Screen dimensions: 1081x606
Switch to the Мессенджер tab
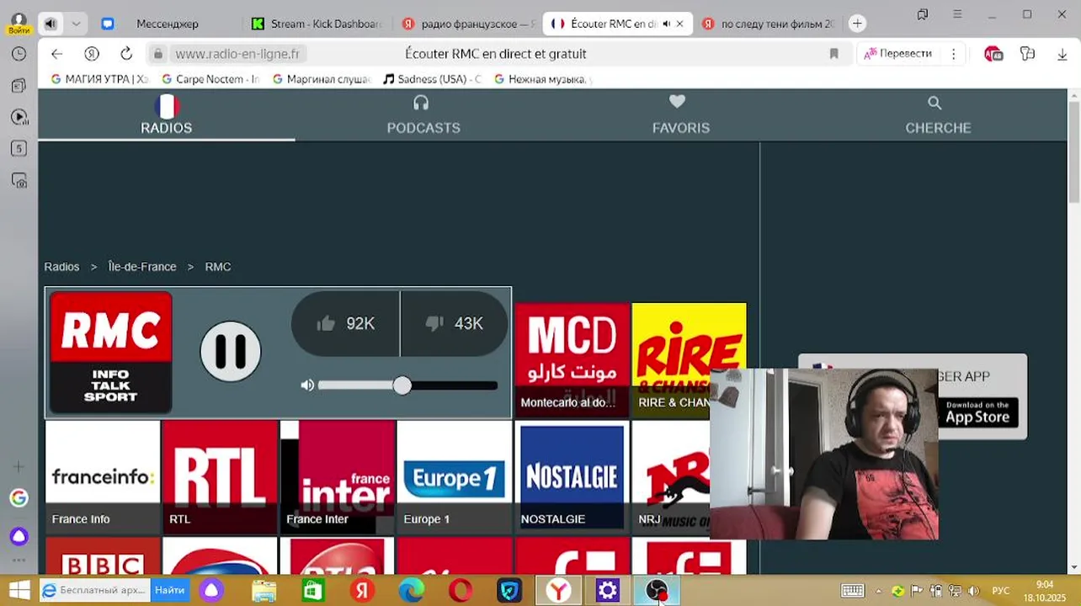pyautogui.click(x=168, y=24)
